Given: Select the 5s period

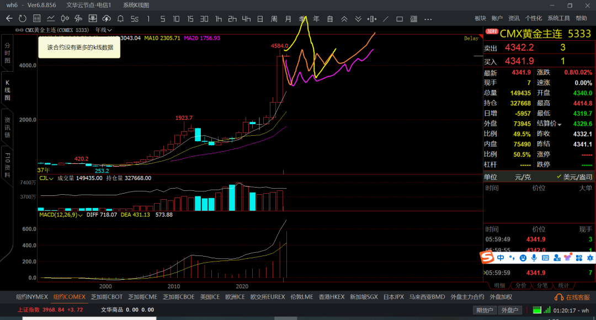Looking at the screenshot, I should click(135, 19).
